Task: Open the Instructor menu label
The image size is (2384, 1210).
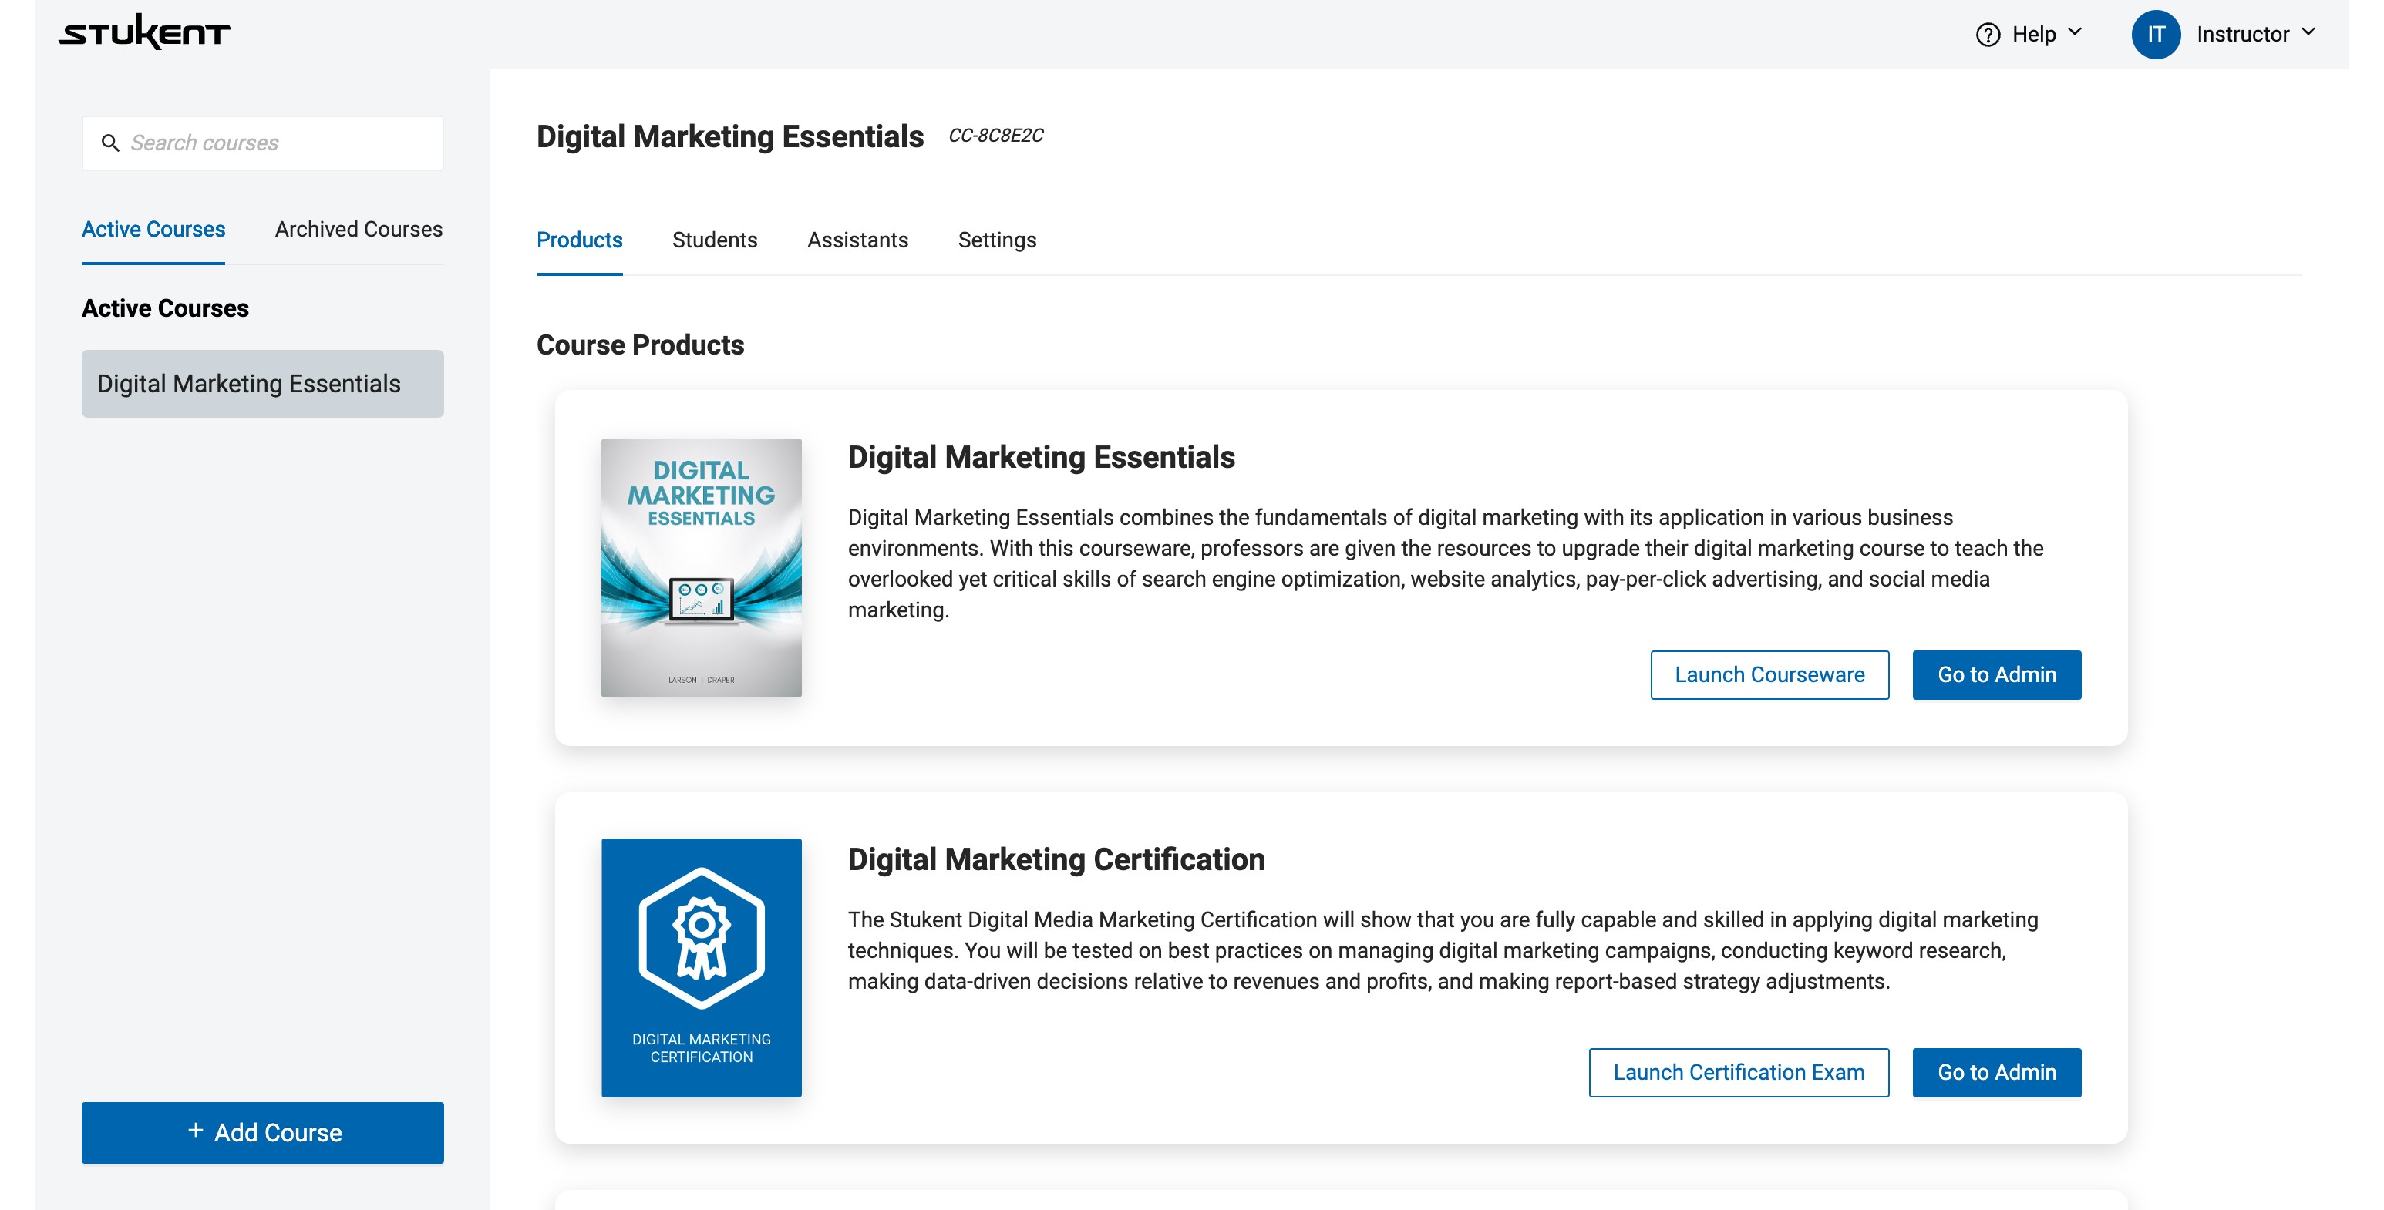Action: pyautogui.click(x=2242, y=35)
